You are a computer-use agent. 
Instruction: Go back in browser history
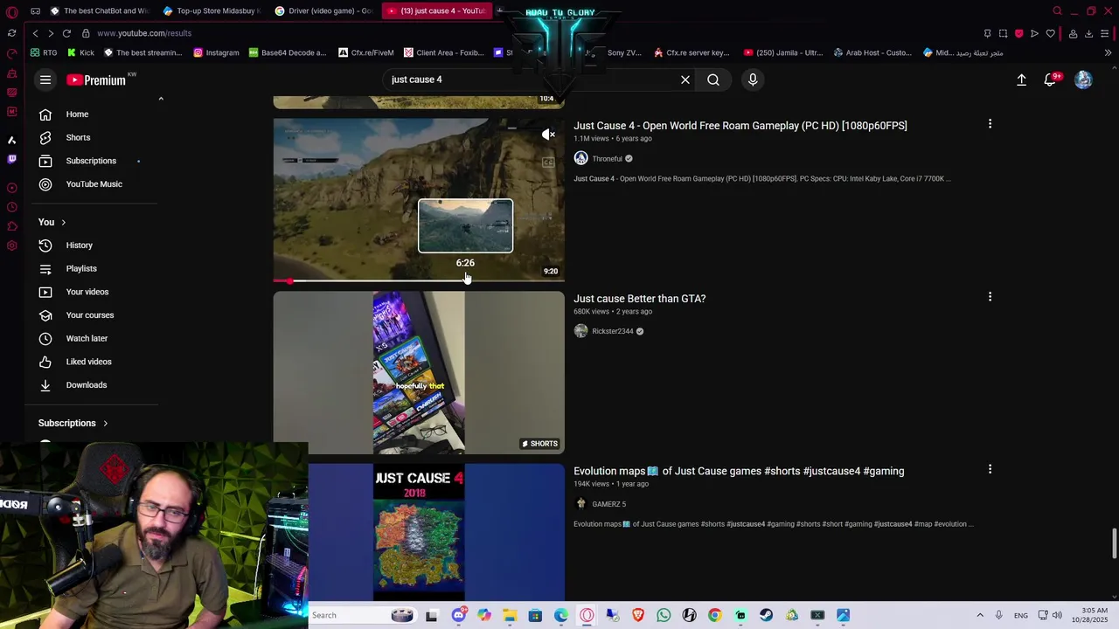pyautogui.click(x=35, y=33)
